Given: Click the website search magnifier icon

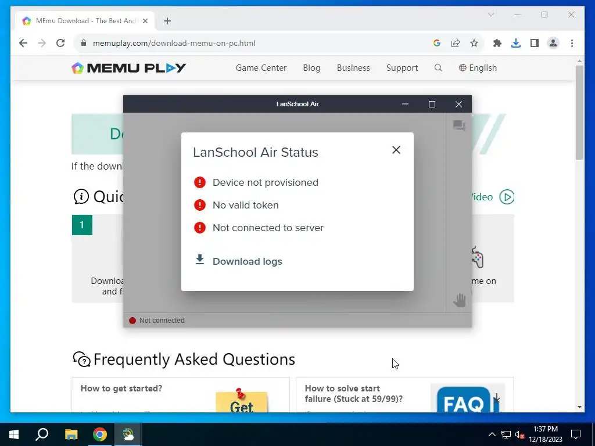Looking at the screenshot, I should coord(438,67).
